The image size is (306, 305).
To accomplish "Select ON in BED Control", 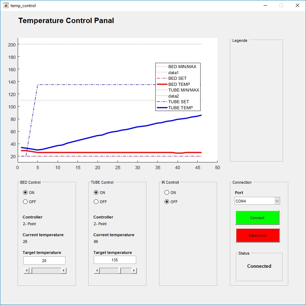I will coord(25,193).
